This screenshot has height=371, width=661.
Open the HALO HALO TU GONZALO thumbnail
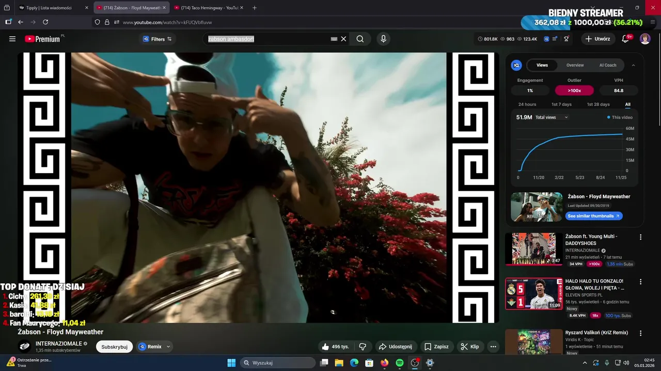(x=533, y=294)
